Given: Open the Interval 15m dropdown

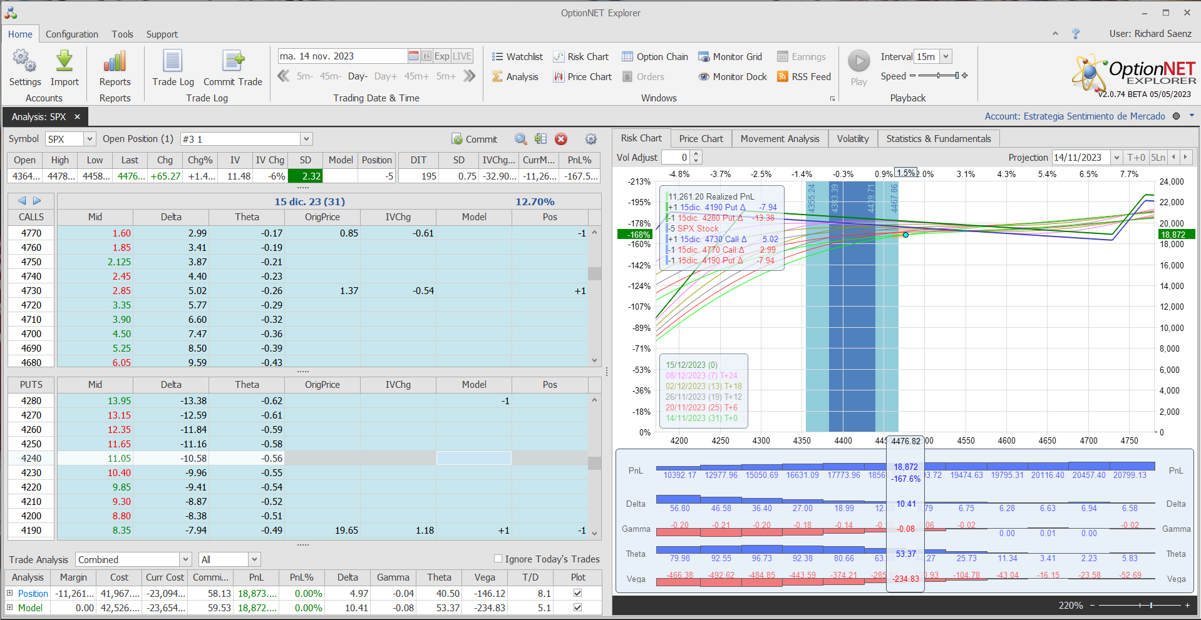Looking at the screenshot, I should [946, 56].
